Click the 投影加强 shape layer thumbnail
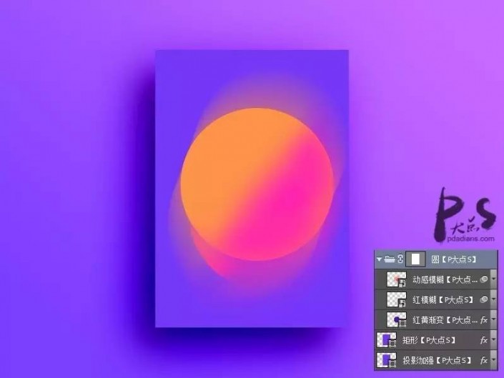504x378 pixels. coord(386,360)
